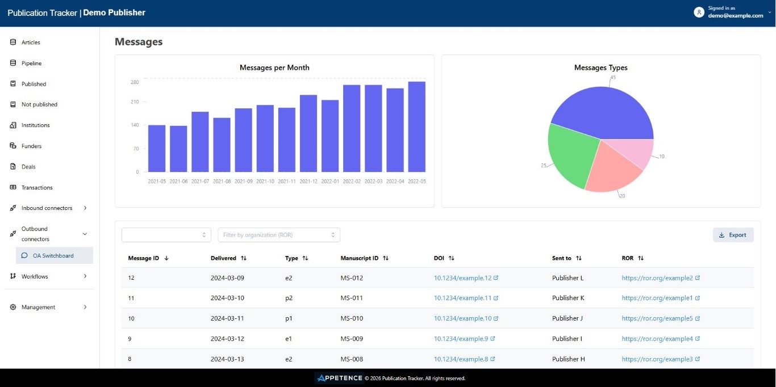Collapse the Outbound connectors section
Screen dimensions: 776x387
coord(85,234)
